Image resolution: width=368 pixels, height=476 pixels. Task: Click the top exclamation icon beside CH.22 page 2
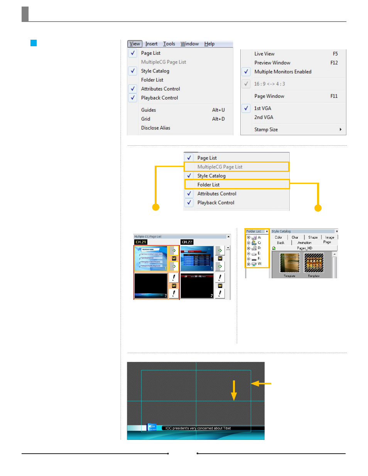pyautogui.click(x=220, y=278)
